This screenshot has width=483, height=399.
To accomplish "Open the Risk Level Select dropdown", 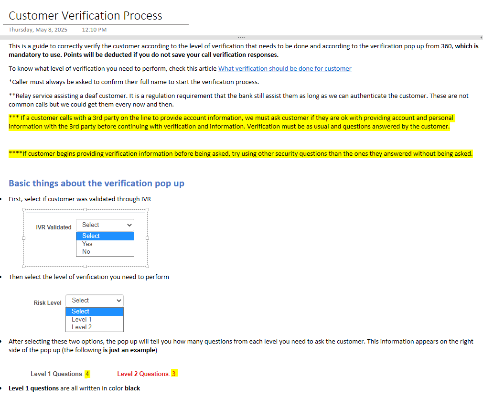I will (x=95, y=301).
